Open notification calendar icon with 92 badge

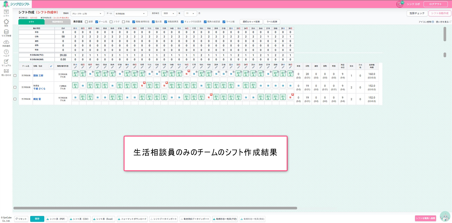(400, 4)
